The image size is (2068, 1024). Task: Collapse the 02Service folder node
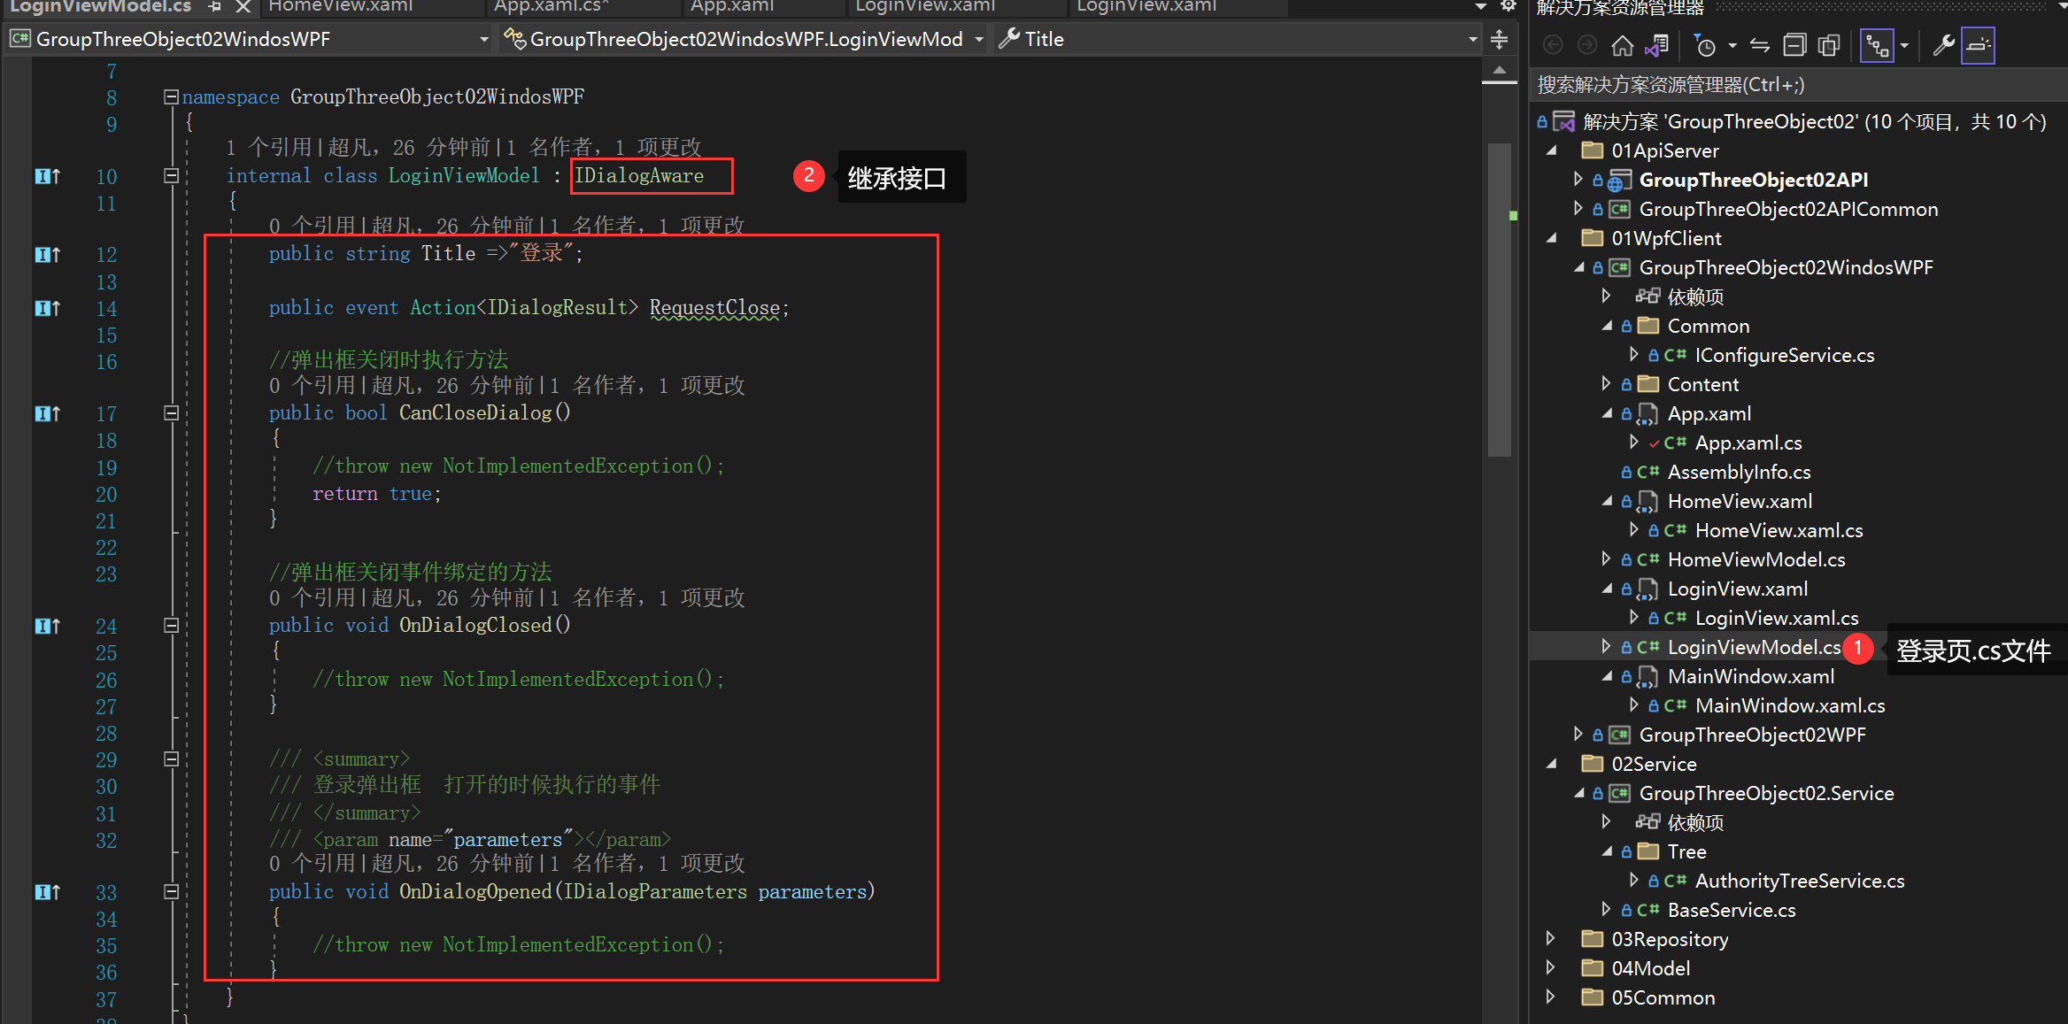1551,764
